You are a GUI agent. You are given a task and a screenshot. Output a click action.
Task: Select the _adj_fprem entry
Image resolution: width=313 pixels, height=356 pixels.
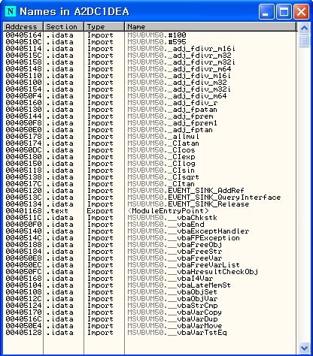pos(150,116)
